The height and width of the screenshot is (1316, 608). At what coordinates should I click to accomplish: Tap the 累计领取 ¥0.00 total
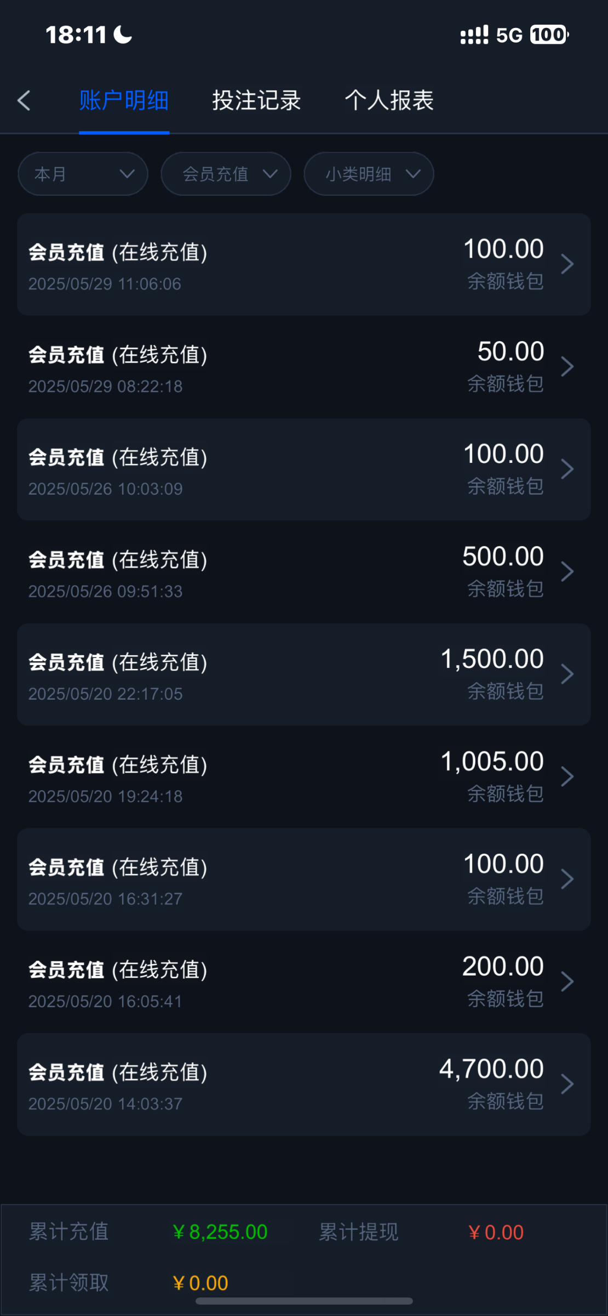click(x=200, y=1283)
